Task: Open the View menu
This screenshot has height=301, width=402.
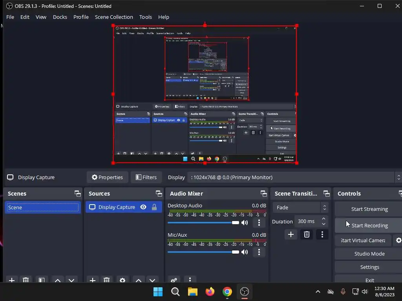Action: click(41, 17)
